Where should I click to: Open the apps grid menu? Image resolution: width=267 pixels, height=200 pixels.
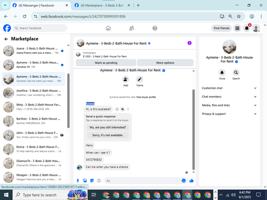pos(237,28)
